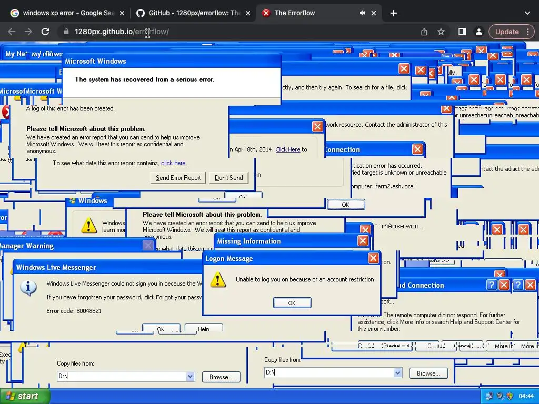Open the browser side panel
Image resolution: width=539 pixels, height=404 pixels.
tap(462, 32)
